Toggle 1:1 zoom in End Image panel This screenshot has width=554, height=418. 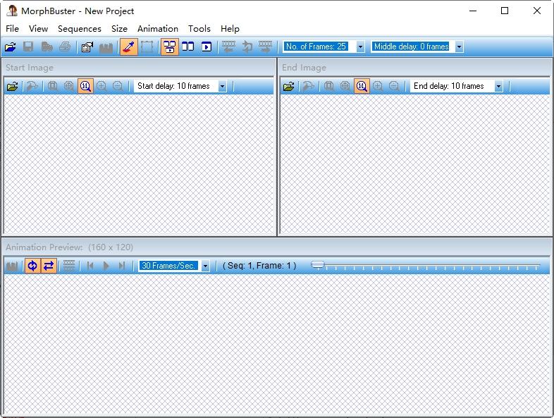point(362,86)
